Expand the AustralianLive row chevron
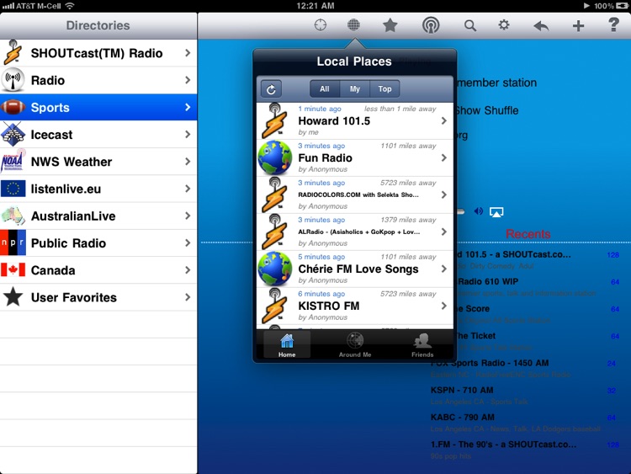The image size is (631, 474). pyautogui.click(x=188, y=216)
